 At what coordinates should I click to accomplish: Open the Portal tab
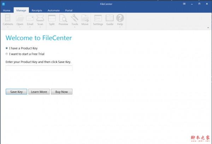coord(69,11)
